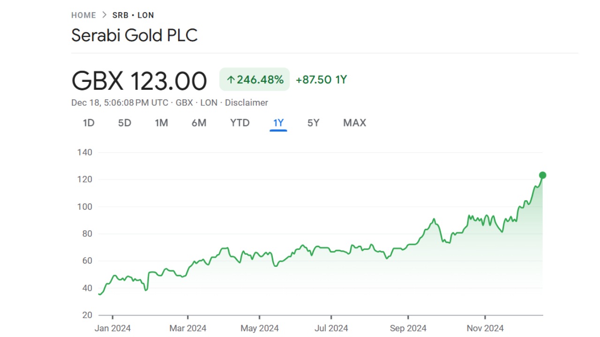Select the active 1Y tab
The image size is (600, 337).
278,123
